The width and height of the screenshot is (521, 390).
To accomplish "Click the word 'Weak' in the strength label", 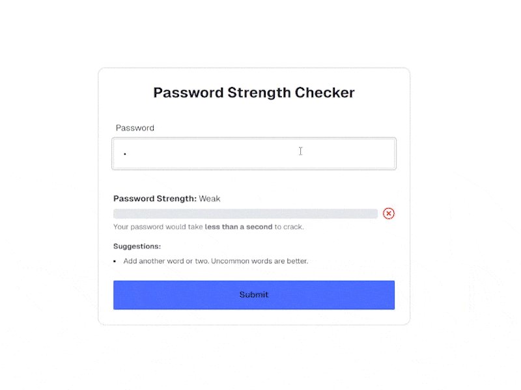I will pyautogui.click(x=210, y=198).
